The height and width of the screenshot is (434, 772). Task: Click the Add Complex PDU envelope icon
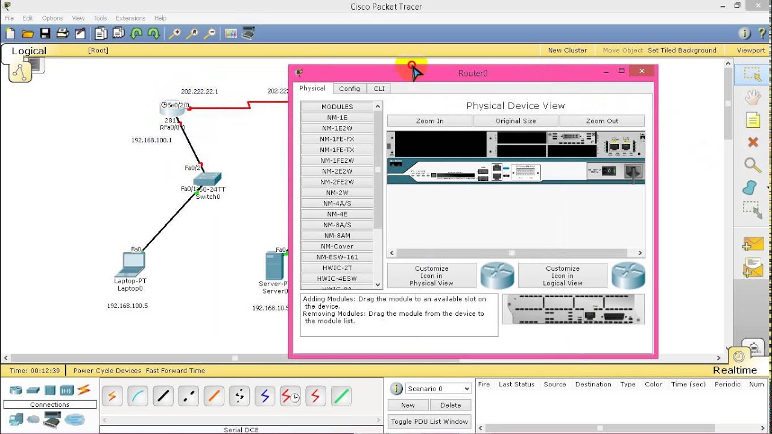pos(753,268)
